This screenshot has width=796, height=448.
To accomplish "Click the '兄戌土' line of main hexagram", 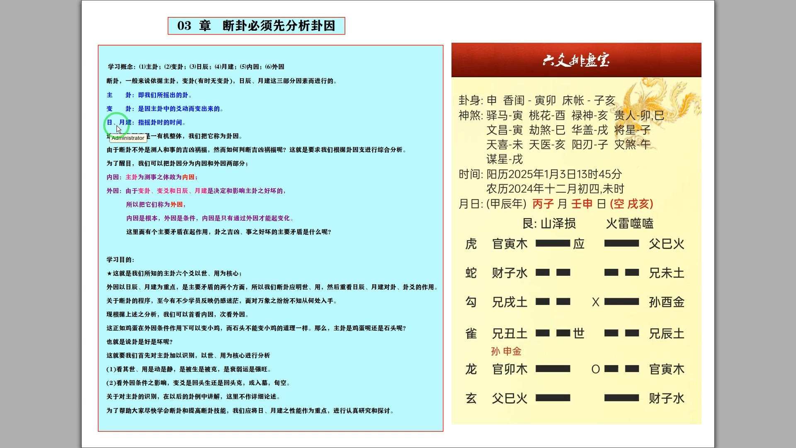I will point(510,302).
